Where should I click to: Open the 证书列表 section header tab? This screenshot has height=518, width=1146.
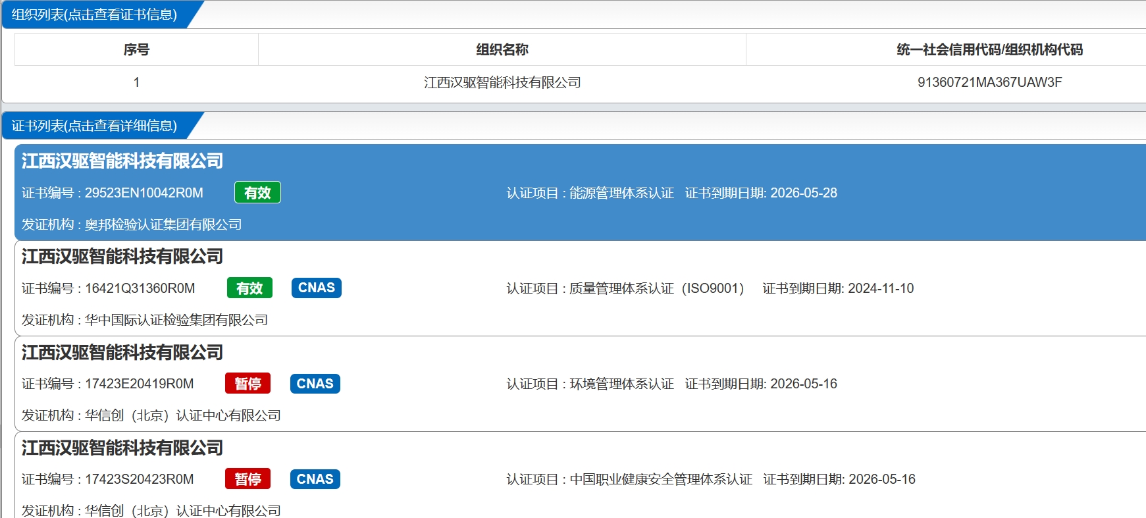coord(94,126)
